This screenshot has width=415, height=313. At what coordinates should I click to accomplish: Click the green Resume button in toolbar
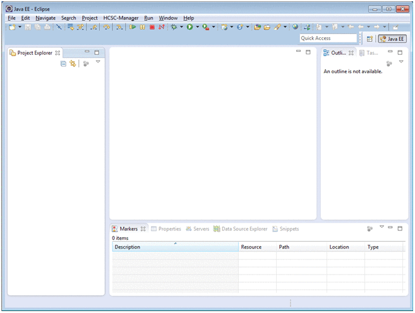pos(133,27)
